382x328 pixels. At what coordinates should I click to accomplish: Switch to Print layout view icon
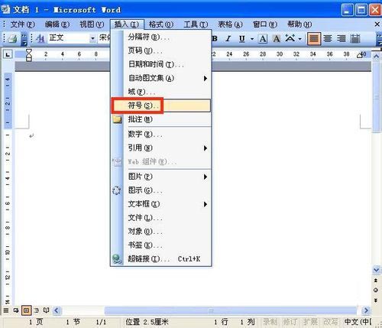(27, 310)
